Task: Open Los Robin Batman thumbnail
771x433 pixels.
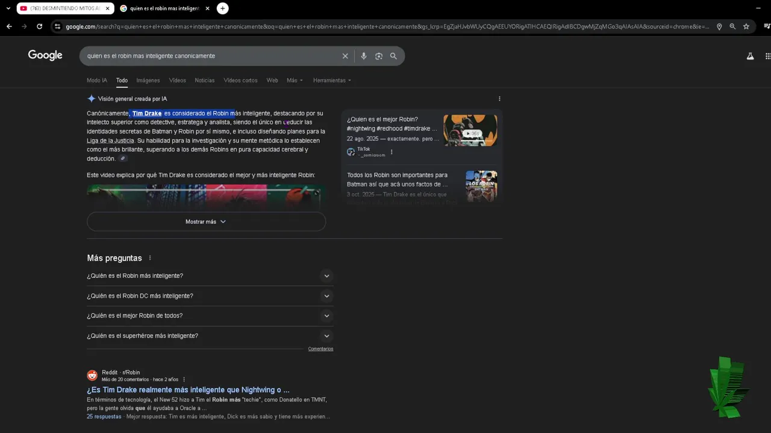Action: [481, 186]
